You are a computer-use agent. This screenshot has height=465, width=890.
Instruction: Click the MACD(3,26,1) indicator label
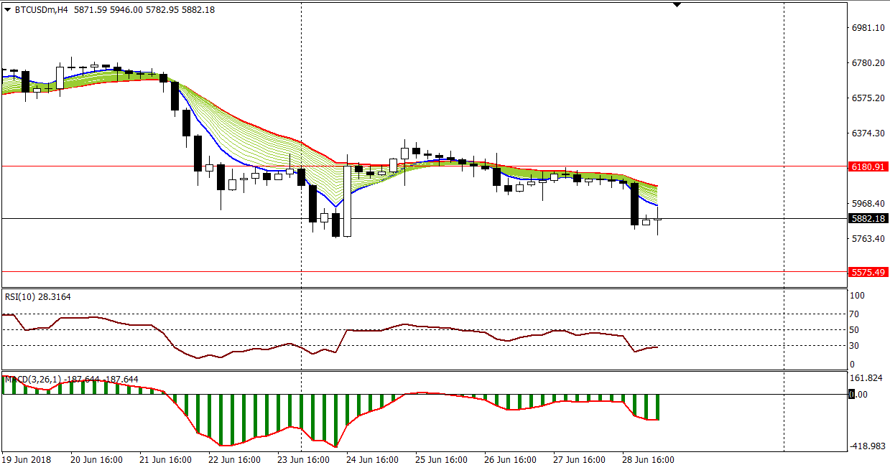pyautogui.click(x=71, y=379)
